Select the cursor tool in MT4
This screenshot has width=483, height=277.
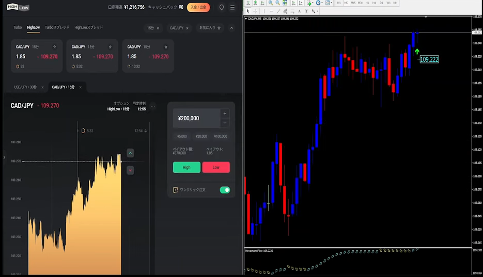pos(248,11)
